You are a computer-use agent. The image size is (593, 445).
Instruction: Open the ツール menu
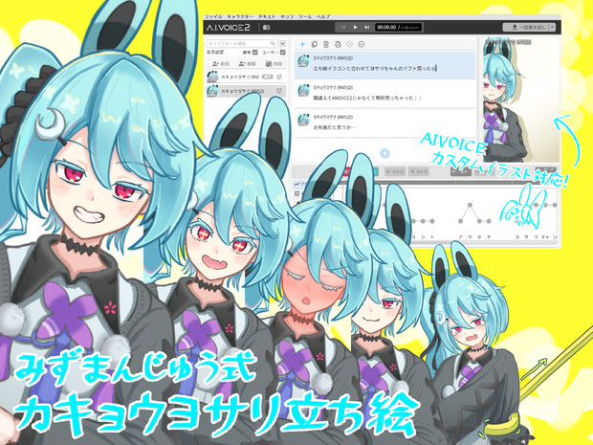pos(305,17)
